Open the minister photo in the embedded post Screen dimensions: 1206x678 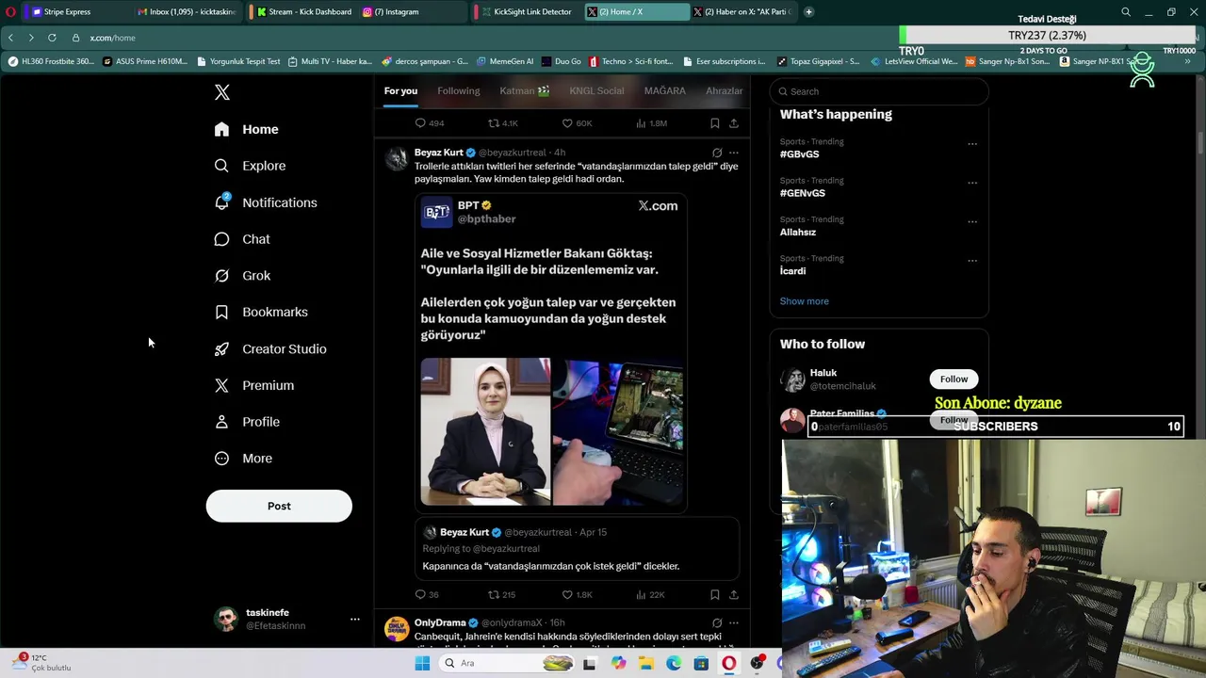tap(485, 431)
